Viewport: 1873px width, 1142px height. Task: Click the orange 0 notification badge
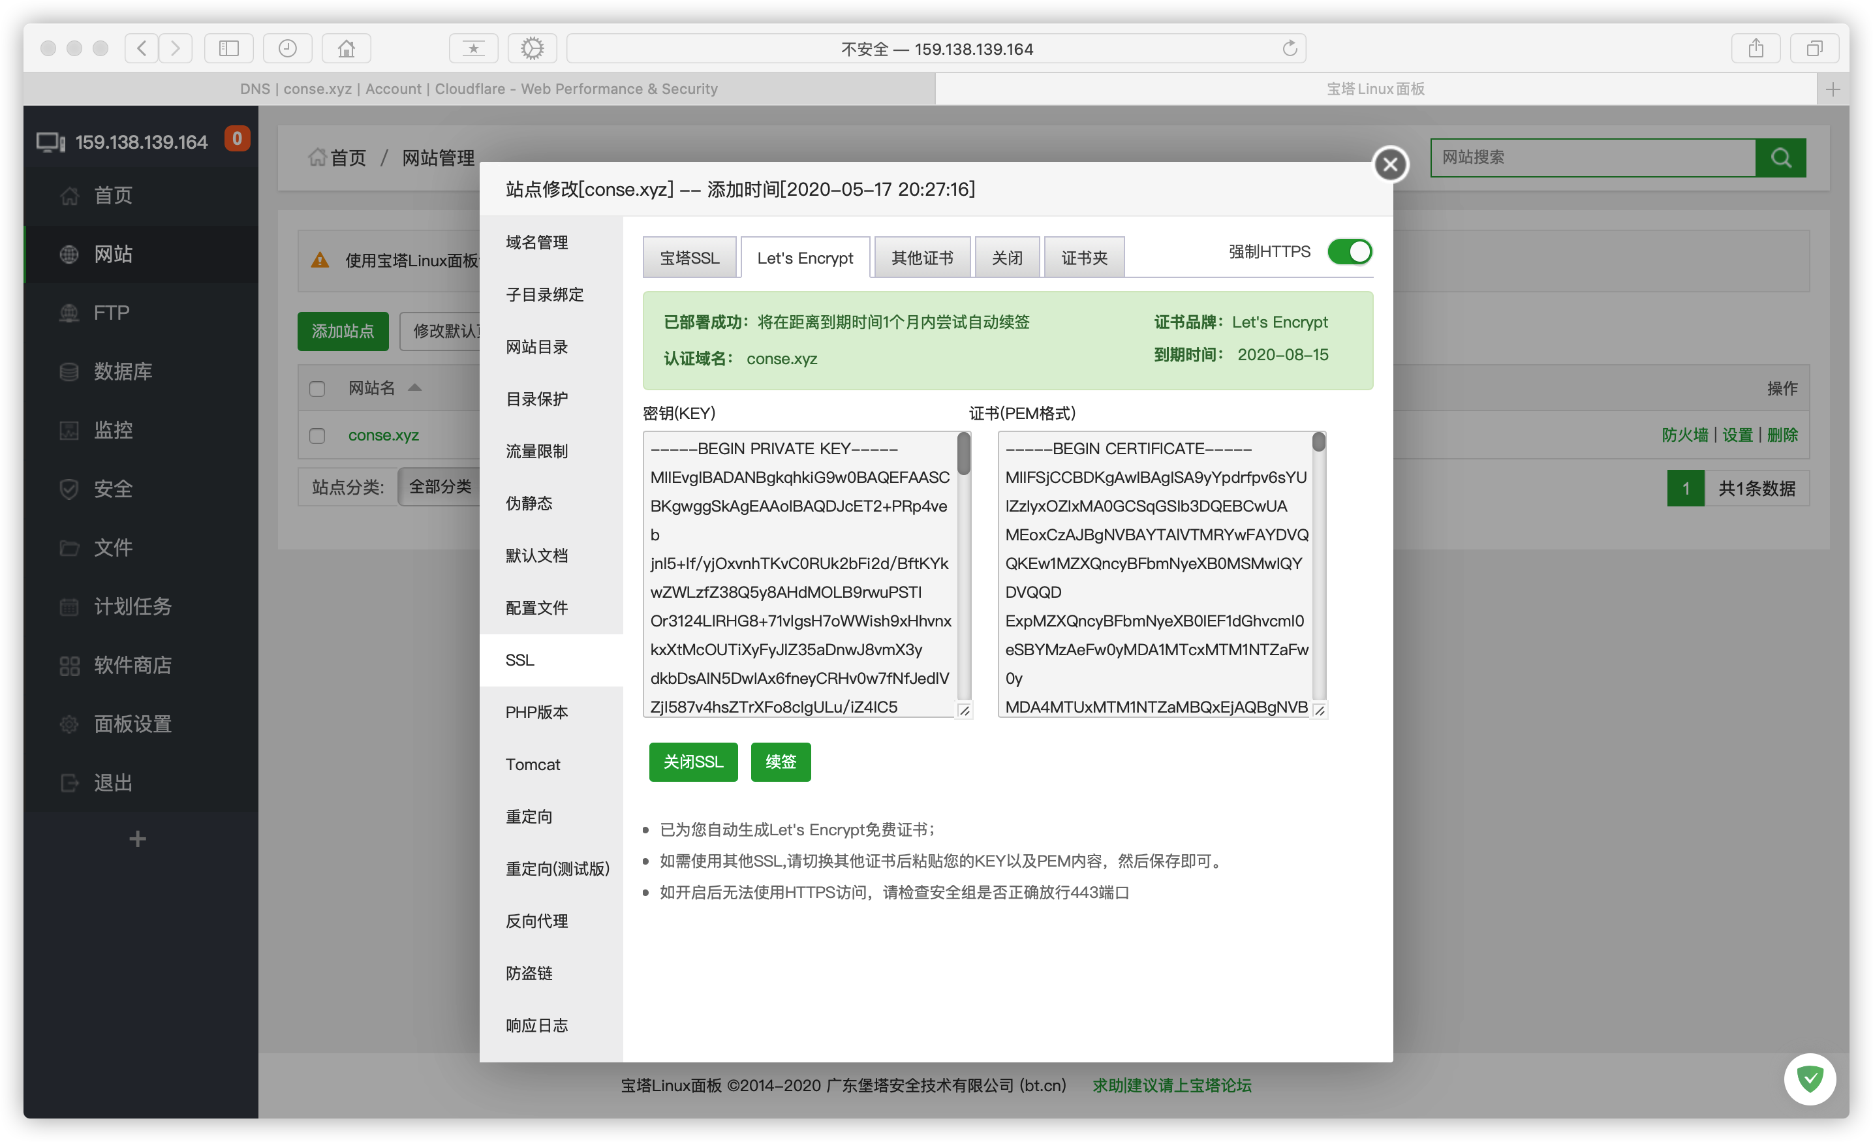click(237, 138)
